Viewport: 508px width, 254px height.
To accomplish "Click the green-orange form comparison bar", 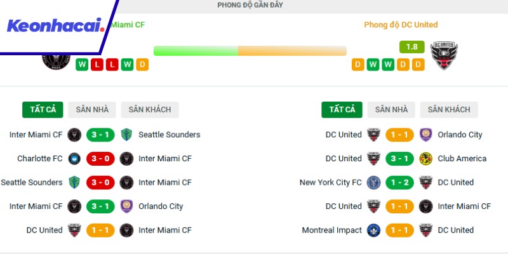I will (250, 51).
